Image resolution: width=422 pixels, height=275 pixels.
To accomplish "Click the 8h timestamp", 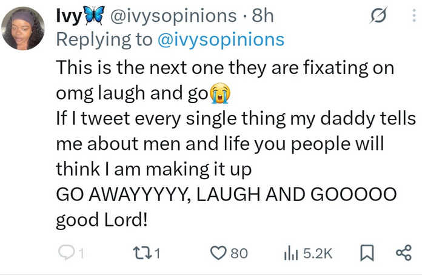I will 263,16.
